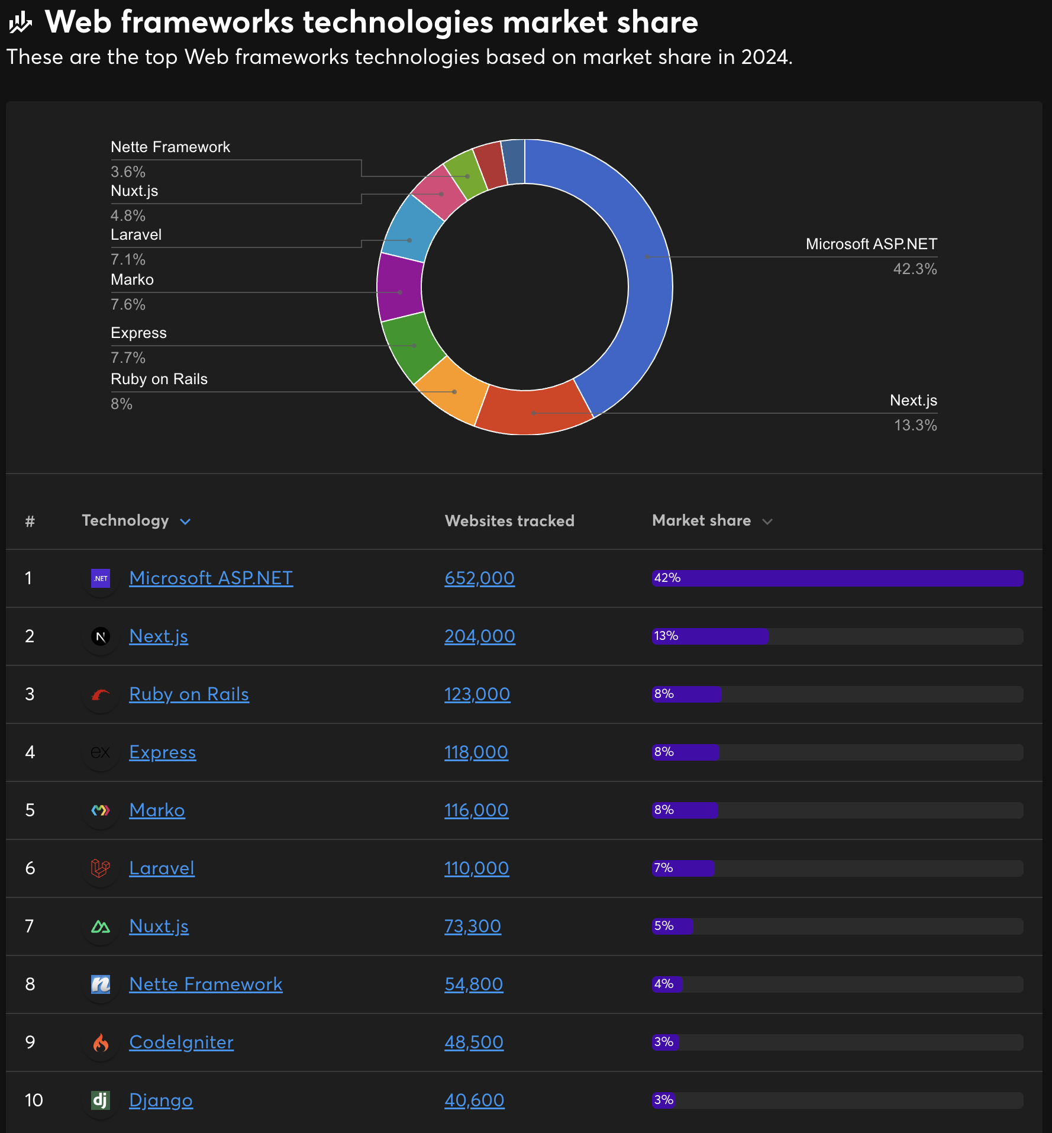The image size is (1052, 1133).
Task: Click the Microsoft ASP.NET .NET logo icon
Action: tap(101, 578)
